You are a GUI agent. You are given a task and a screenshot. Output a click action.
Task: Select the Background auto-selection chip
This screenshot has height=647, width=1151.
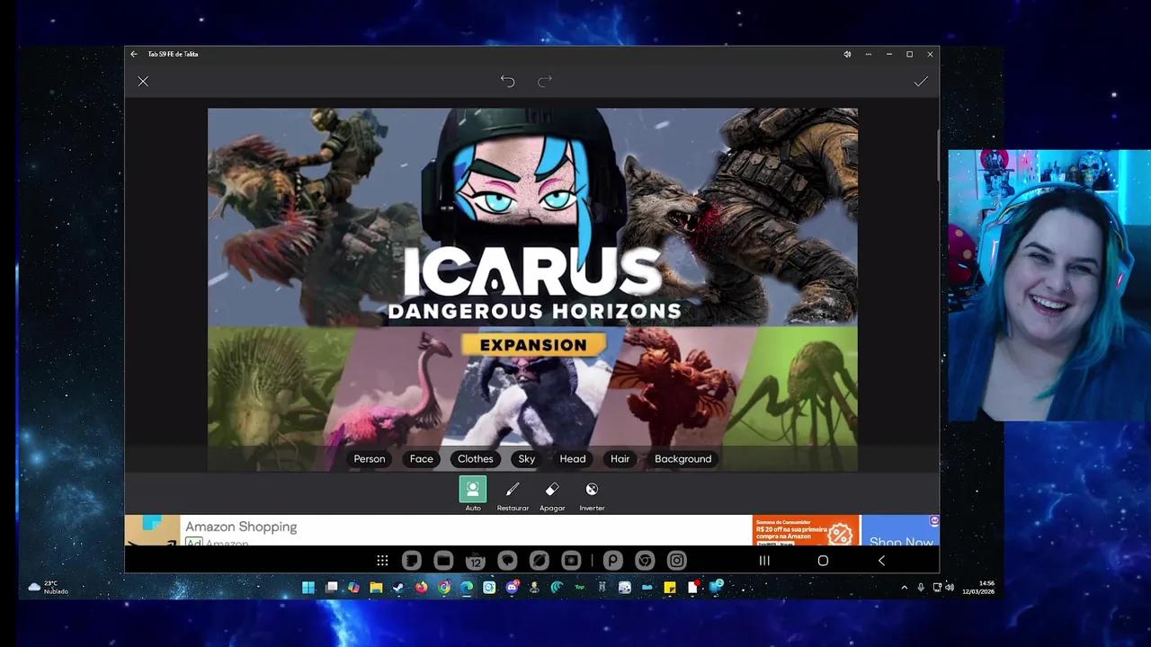683,458
